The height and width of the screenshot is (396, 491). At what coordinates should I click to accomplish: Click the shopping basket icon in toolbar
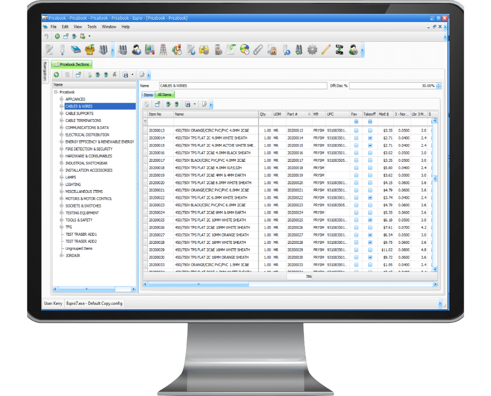pos(89,49)
